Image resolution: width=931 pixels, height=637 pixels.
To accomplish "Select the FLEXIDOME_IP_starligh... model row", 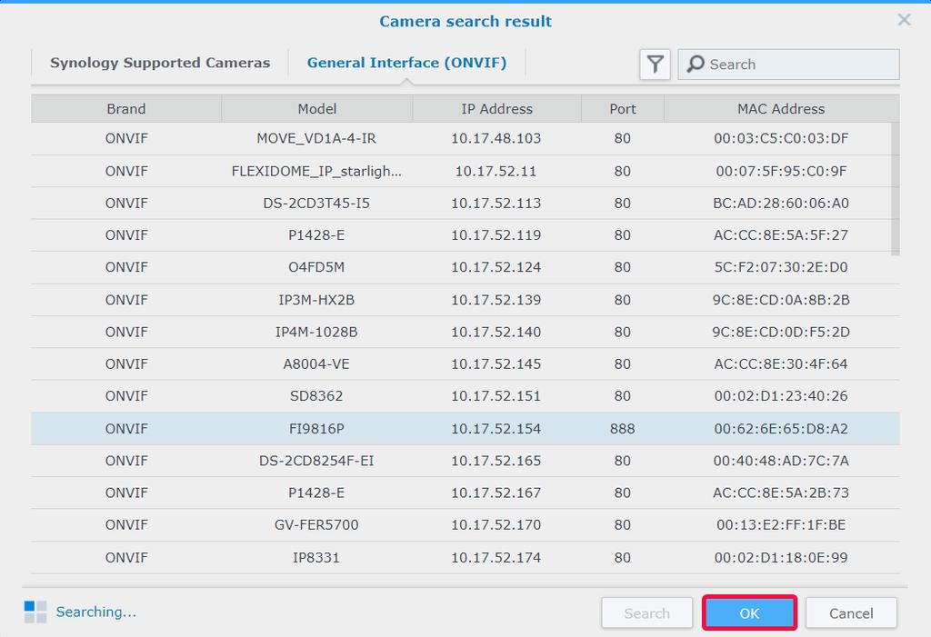I will click(465, 172).
